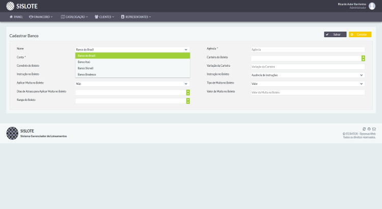Click Dias de Atraso input field

pyautogui.click(x=130, y=92)
